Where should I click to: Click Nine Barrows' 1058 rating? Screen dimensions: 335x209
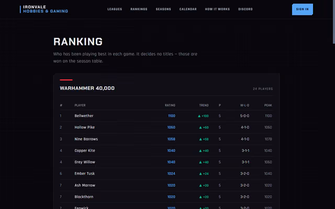171,139
